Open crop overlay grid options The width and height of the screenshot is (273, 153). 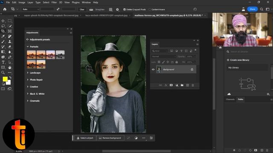[110, 9]
